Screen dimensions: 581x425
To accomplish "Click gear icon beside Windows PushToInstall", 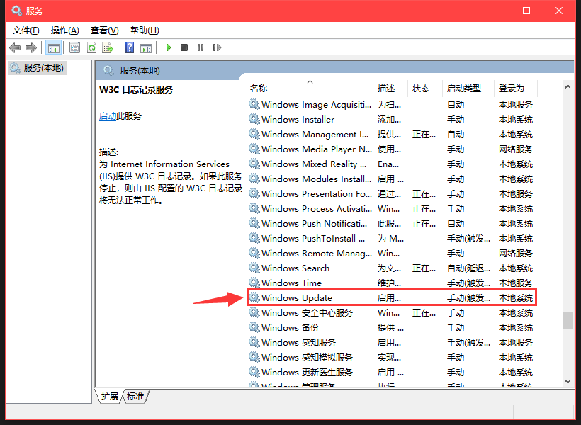I will coord(254,238).
